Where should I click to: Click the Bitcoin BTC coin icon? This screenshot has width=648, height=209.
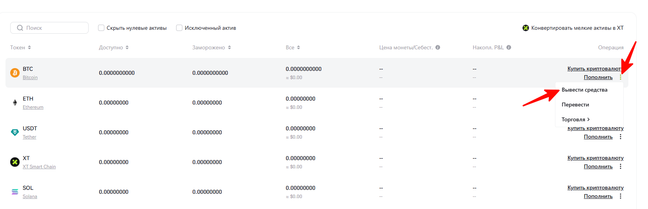(x=15, y=73)
